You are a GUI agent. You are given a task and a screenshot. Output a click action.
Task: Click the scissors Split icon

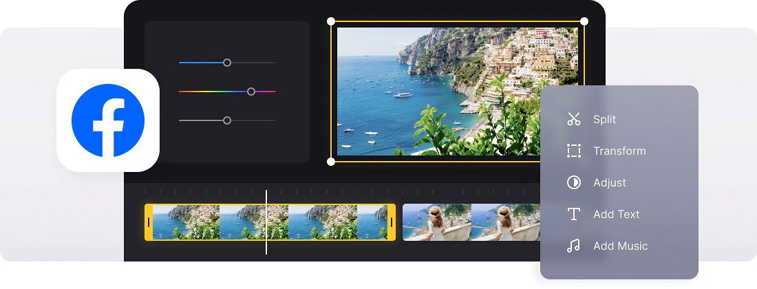point(573,119)
